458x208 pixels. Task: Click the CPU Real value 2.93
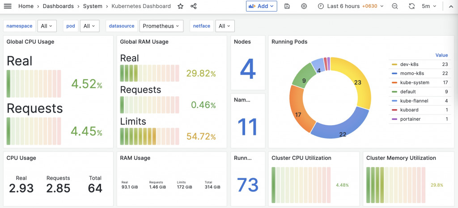21,188
